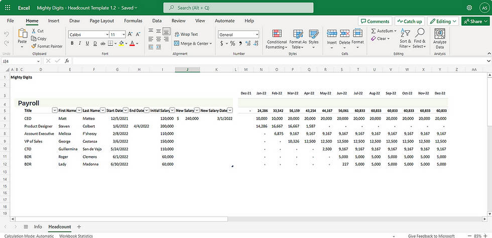Click the Format Painter brush icon
The image size is (492, 238).
point(34,46)
